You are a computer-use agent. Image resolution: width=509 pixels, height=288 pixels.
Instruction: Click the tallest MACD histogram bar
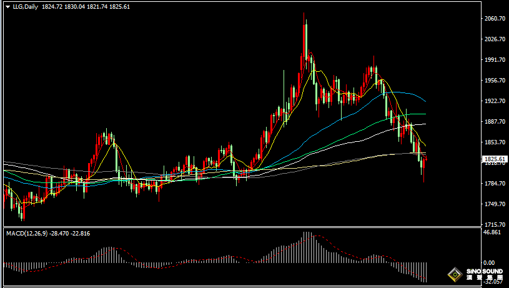pos(305,247)
